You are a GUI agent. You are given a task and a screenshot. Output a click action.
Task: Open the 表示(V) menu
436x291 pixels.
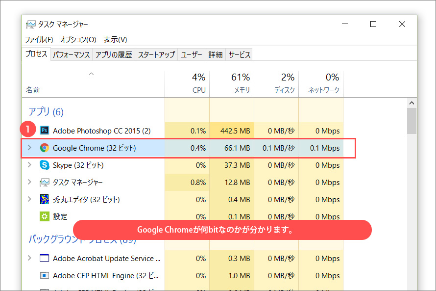point(115,40)
